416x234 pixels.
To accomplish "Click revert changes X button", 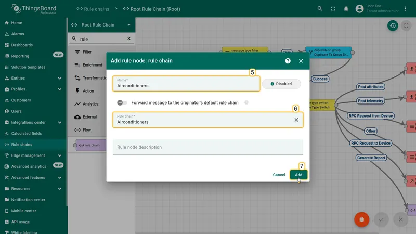I will (400, 219).
